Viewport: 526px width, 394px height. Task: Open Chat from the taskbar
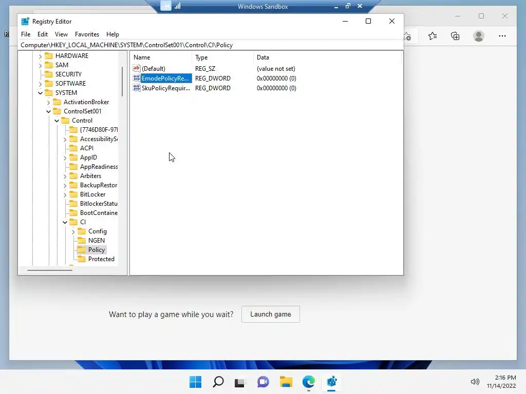pyautogui.click(x=263, y=382)
